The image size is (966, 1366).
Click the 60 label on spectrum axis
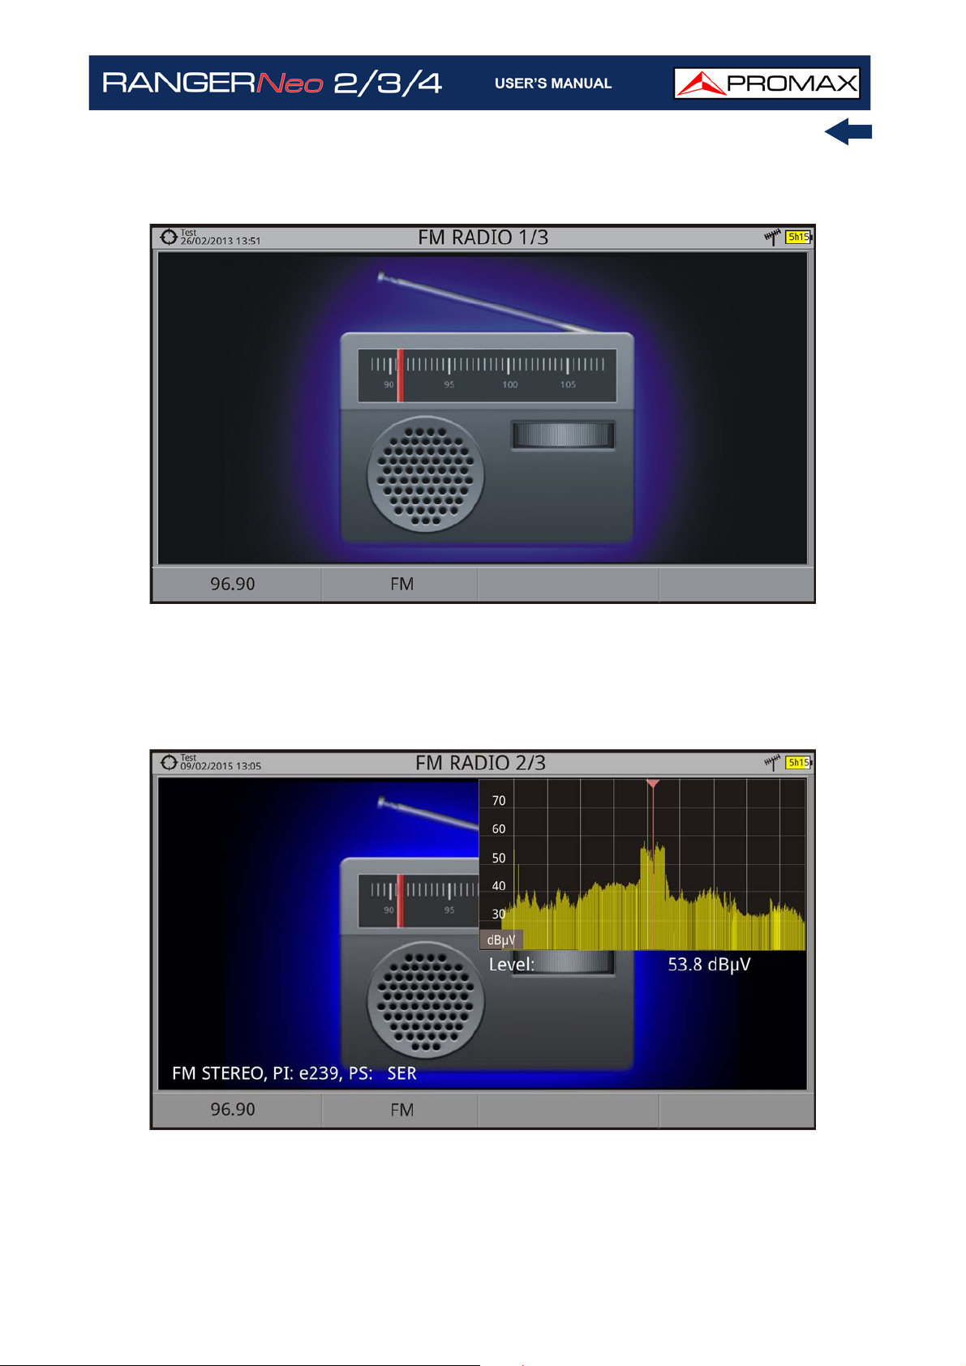(499, 829)
